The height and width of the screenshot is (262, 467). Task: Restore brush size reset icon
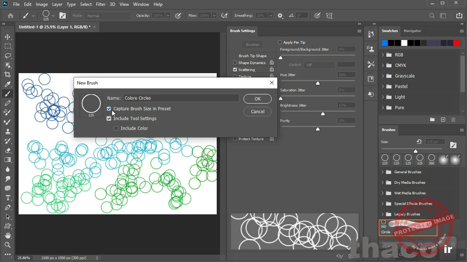[419, 142]
